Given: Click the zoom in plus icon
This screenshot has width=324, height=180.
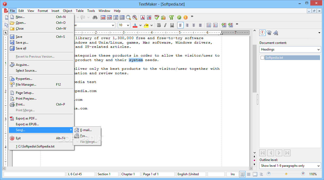Looking at the screenshot, I should [x=303, y=174].
